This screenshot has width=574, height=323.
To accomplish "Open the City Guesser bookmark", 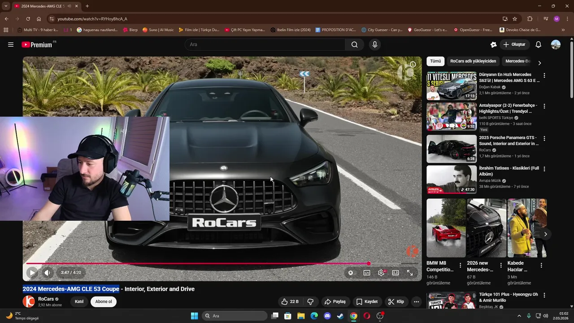I will click(x=382, y=30).
